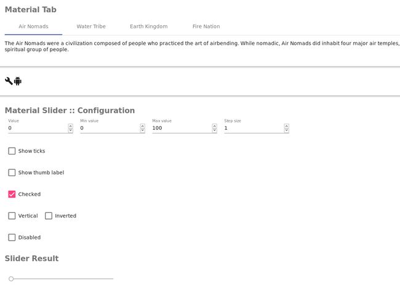
Task: Toggle the Vertical checkbox
Action: click(12, 216)
